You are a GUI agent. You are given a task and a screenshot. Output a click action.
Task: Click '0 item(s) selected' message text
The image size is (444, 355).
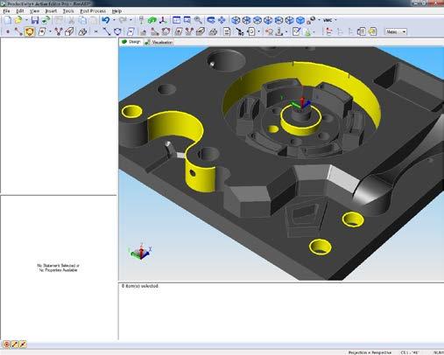click(140, 286)
